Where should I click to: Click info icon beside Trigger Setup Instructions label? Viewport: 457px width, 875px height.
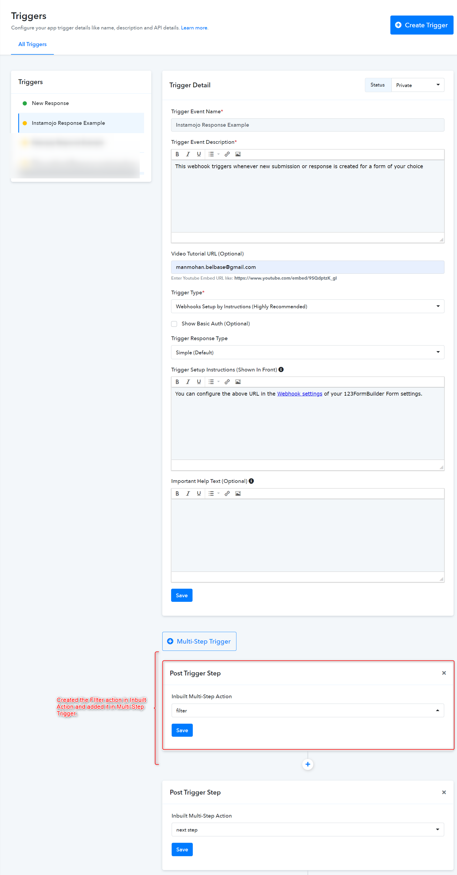pyautogui.click(x=281, y=370)
